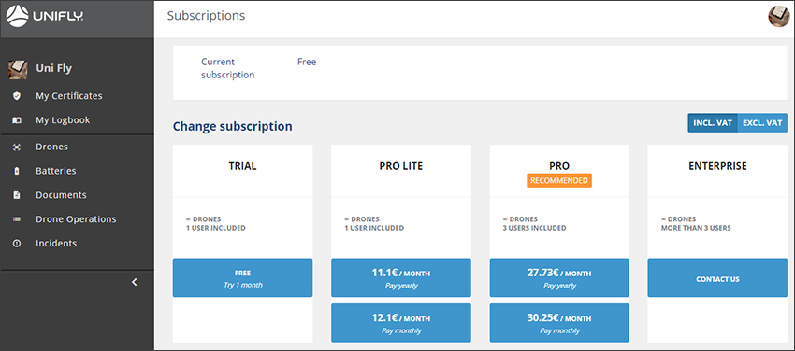The width and height of the screenshot is (795, 351).
Task: Open the Uni Fly profile name
Action: (53, 68)
